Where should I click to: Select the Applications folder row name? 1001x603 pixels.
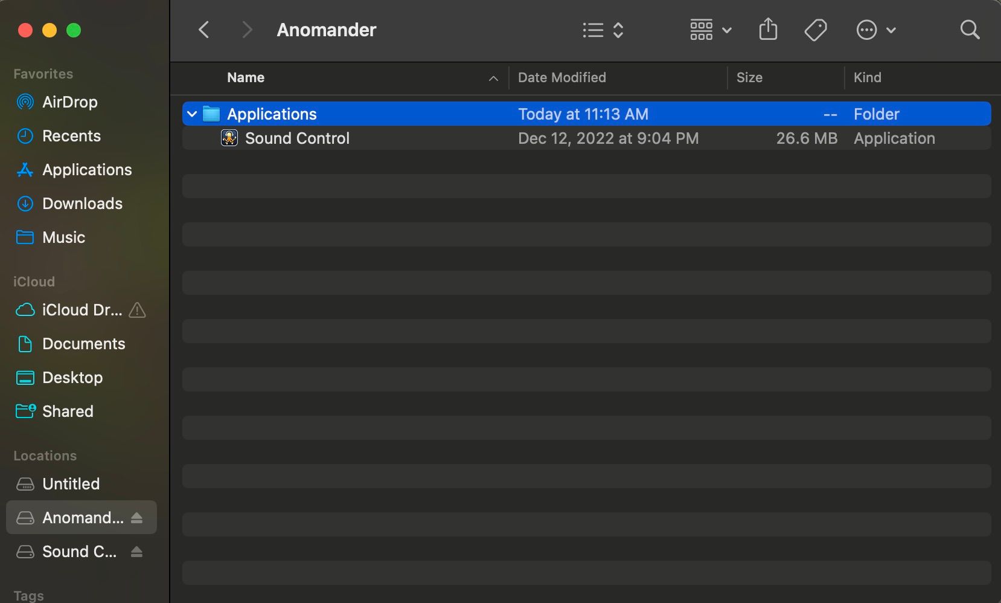[x=272, y=114]
